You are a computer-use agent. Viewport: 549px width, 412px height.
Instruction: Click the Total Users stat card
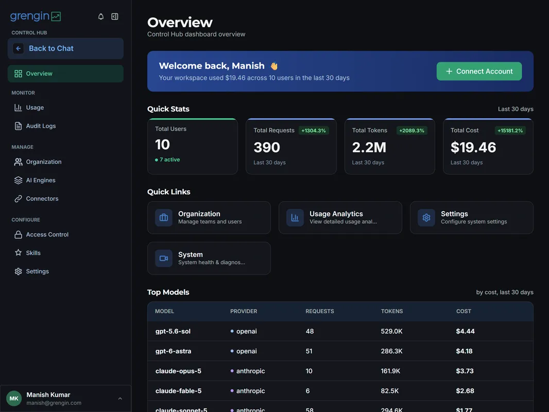pyautogui.click(x=193, y=146)
